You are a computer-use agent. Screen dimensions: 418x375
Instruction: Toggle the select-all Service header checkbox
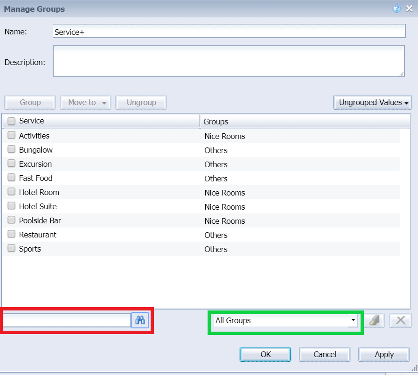coord(12,121)
